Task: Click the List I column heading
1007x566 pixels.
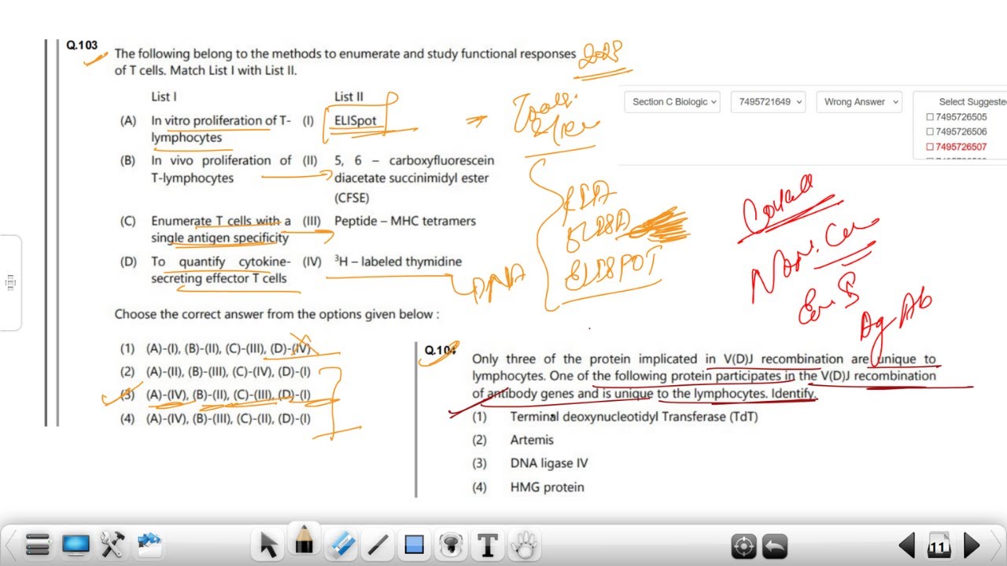Action: [164, 97]
